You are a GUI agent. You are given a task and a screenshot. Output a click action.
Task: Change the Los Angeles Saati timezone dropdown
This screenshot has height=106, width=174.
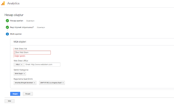coord(52,83)
